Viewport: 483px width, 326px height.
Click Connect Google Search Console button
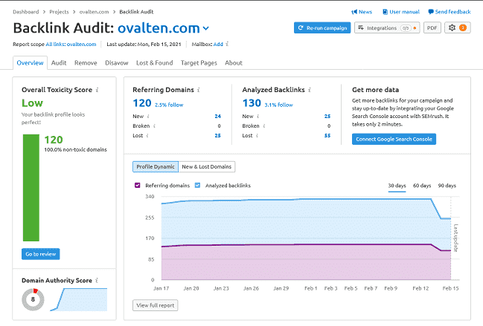394,139
